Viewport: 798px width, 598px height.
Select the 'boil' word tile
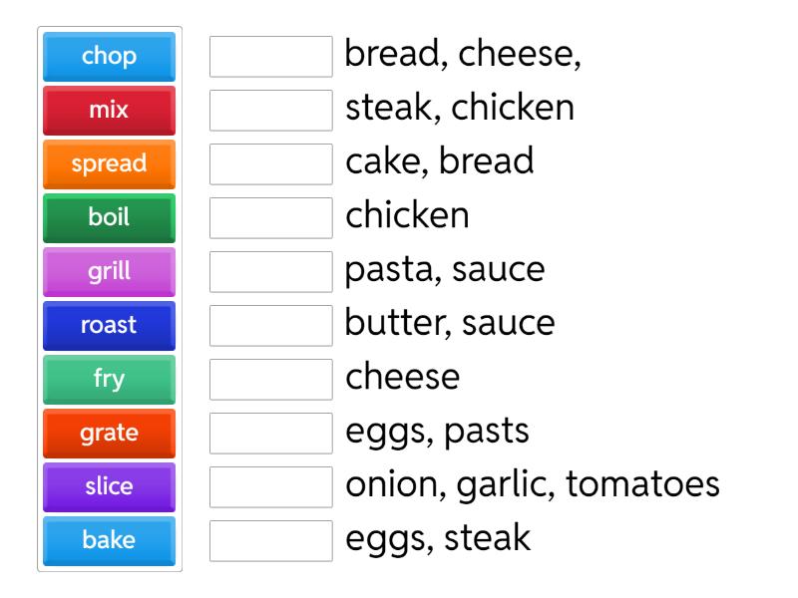[x=108, y=217]
